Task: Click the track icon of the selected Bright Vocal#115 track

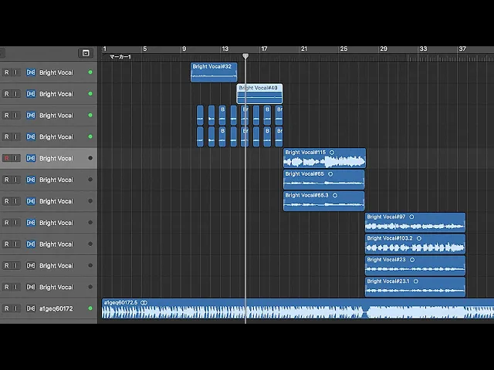Action: (31, 158)
